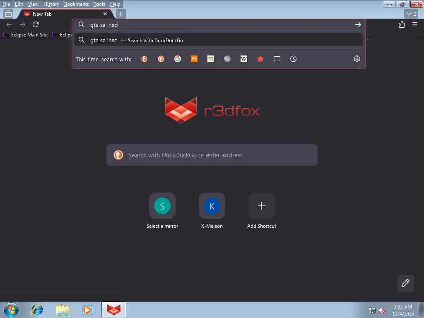Search history via clock icon
424x318 pixels.
294,59
